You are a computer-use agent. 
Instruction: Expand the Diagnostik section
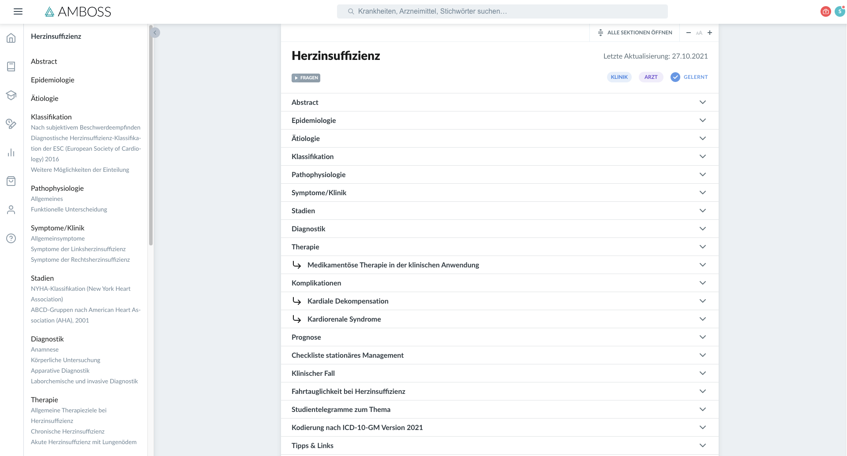point(500,229)
